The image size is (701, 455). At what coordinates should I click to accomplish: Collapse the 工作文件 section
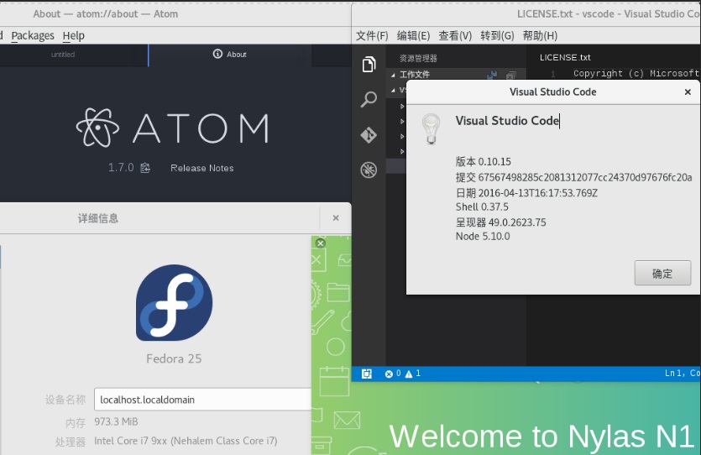point(393,75)
